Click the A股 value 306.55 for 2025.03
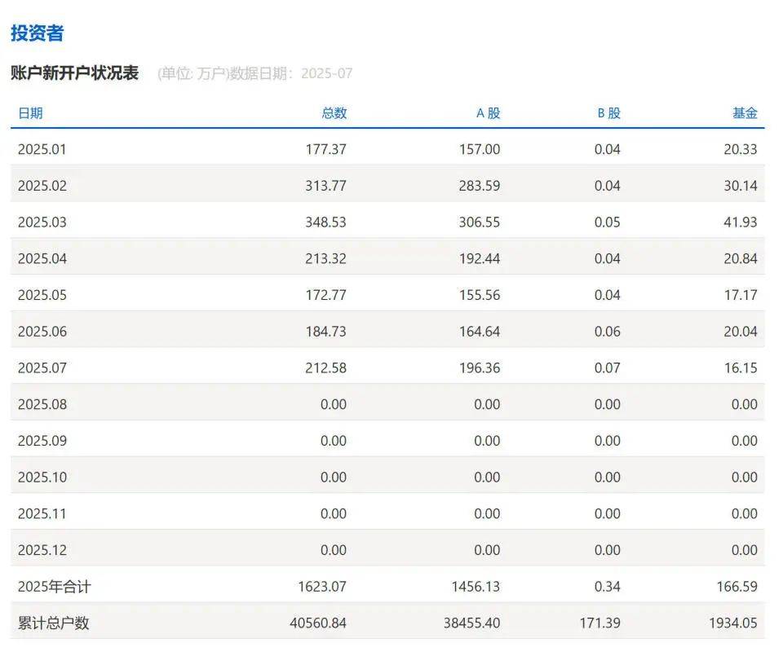Screen dimensions: 783x647 pyautogui.click(x=478, y=222)
